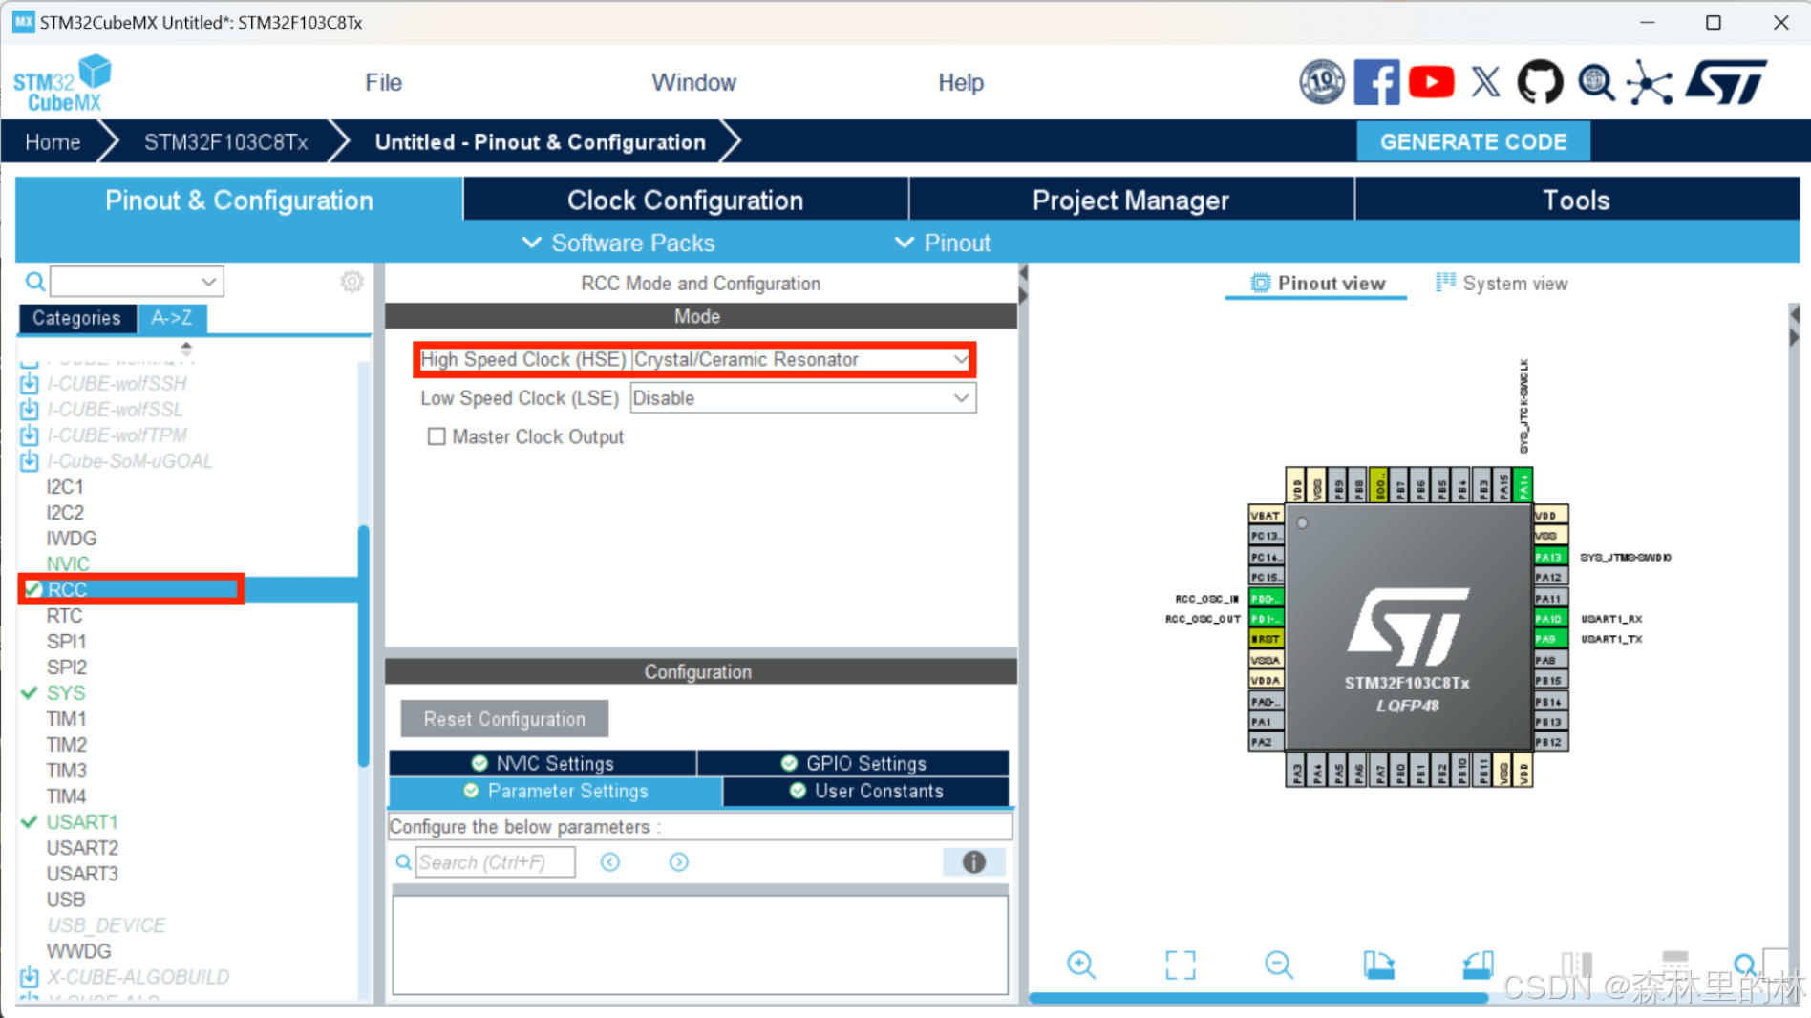
Task: Enable the RCC peripheral in the sidebar
Action: pos(67,589)
